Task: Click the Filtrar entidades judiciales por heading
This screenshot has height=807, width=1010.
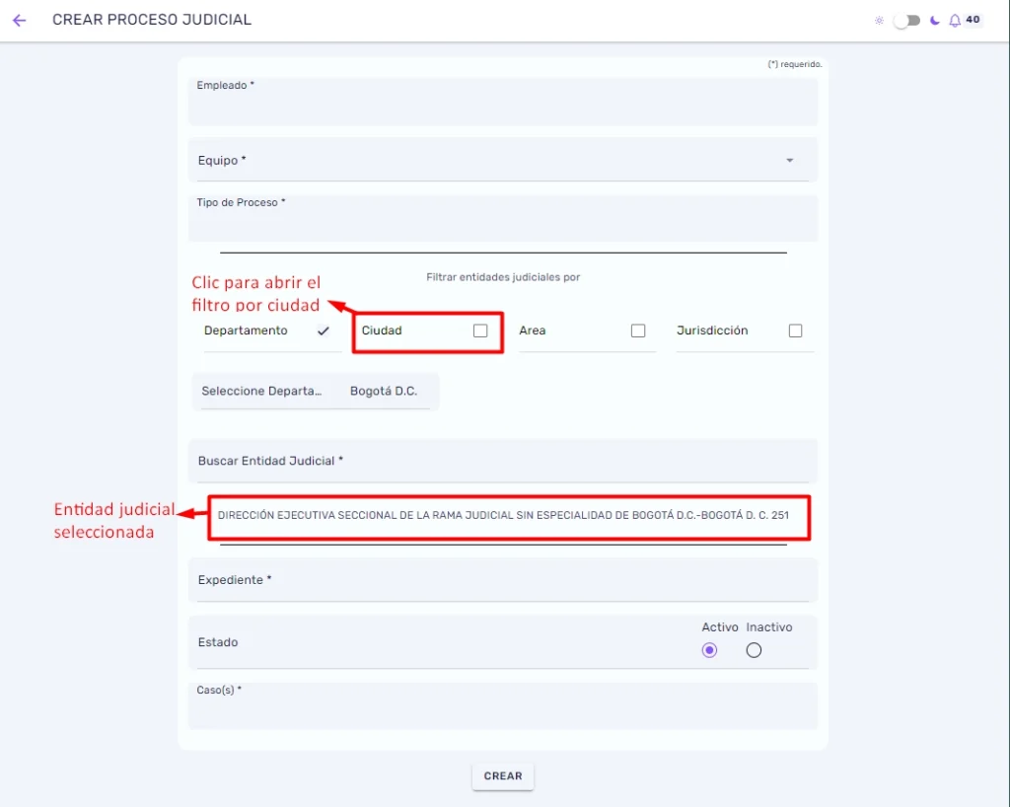Action: click(503, 277)
